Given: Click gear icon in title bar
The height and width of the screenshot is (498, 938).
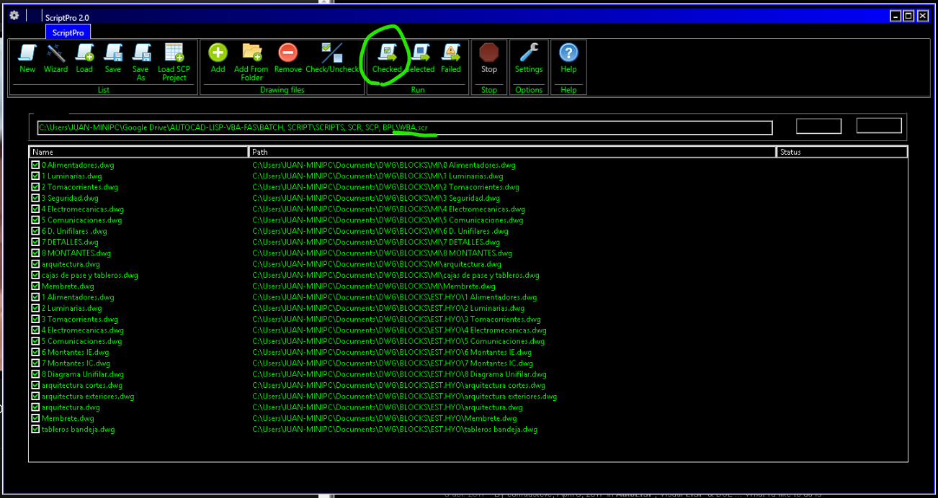Looking at the screenshot, I should 14,15.
